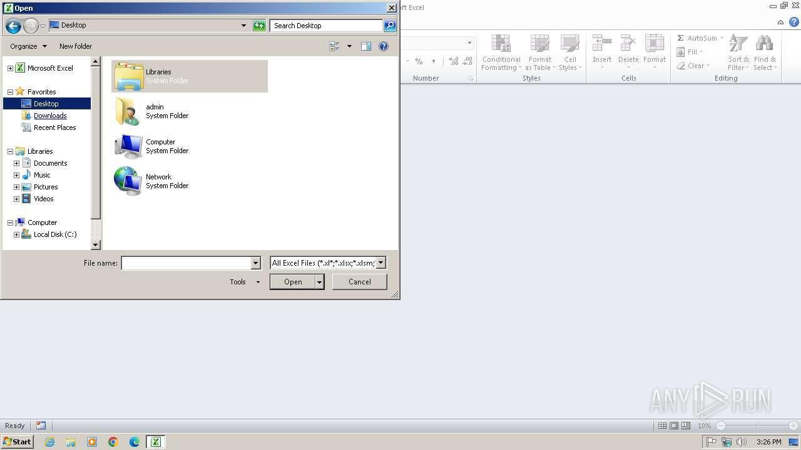Open the address bar Desktop dropdown arrow
This screenshot has width=801, height=450.
243,26
